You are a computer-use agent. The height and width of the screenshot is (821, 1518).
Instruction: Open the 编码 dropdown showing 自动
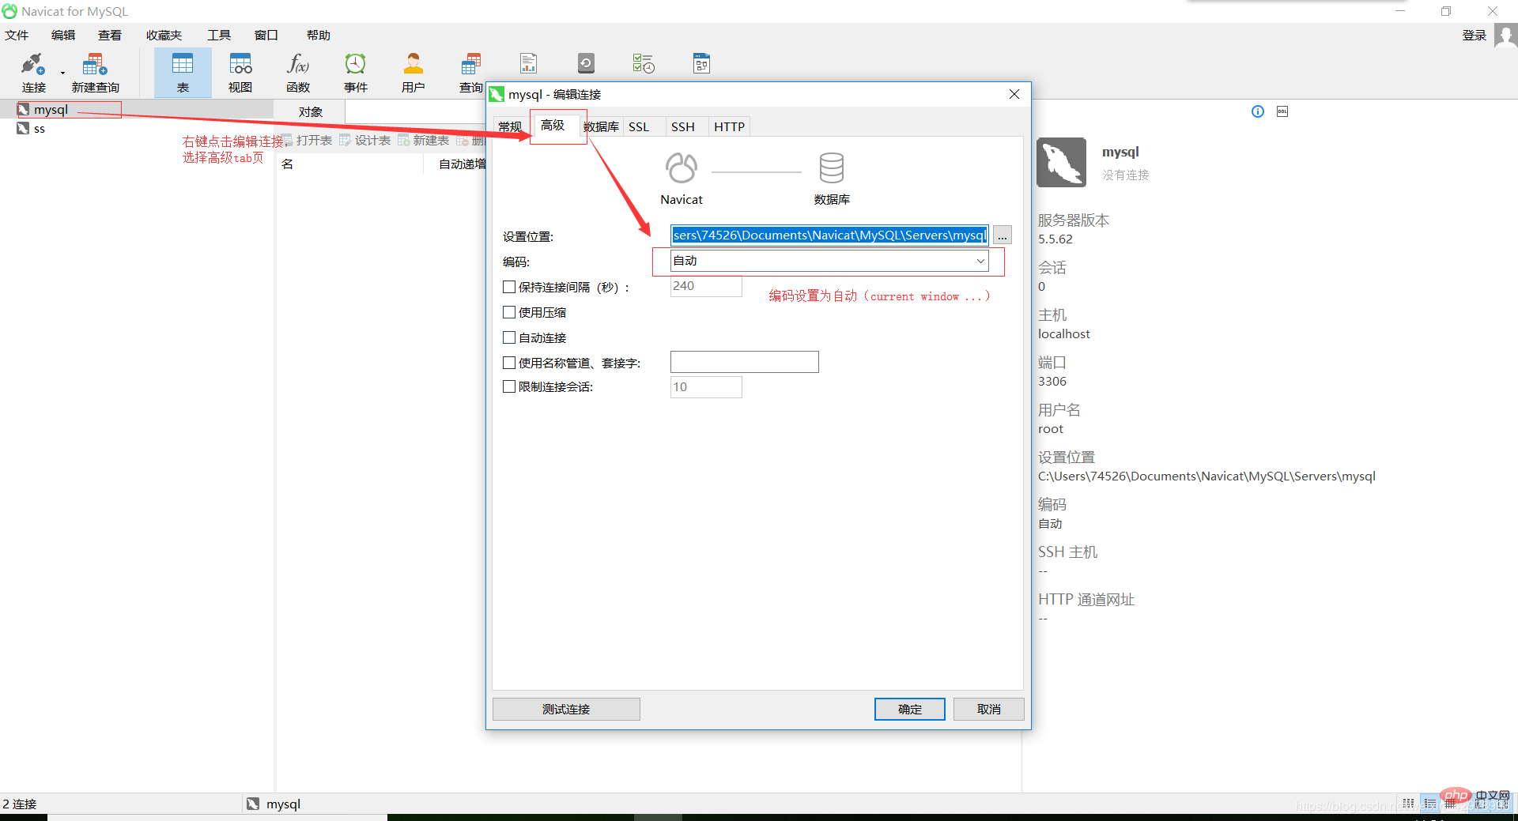[x=829, y=261]
